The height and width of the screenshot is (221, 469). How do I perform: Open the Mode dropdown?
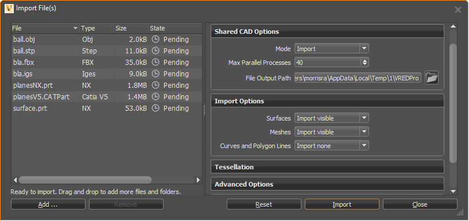coord(331,48)
